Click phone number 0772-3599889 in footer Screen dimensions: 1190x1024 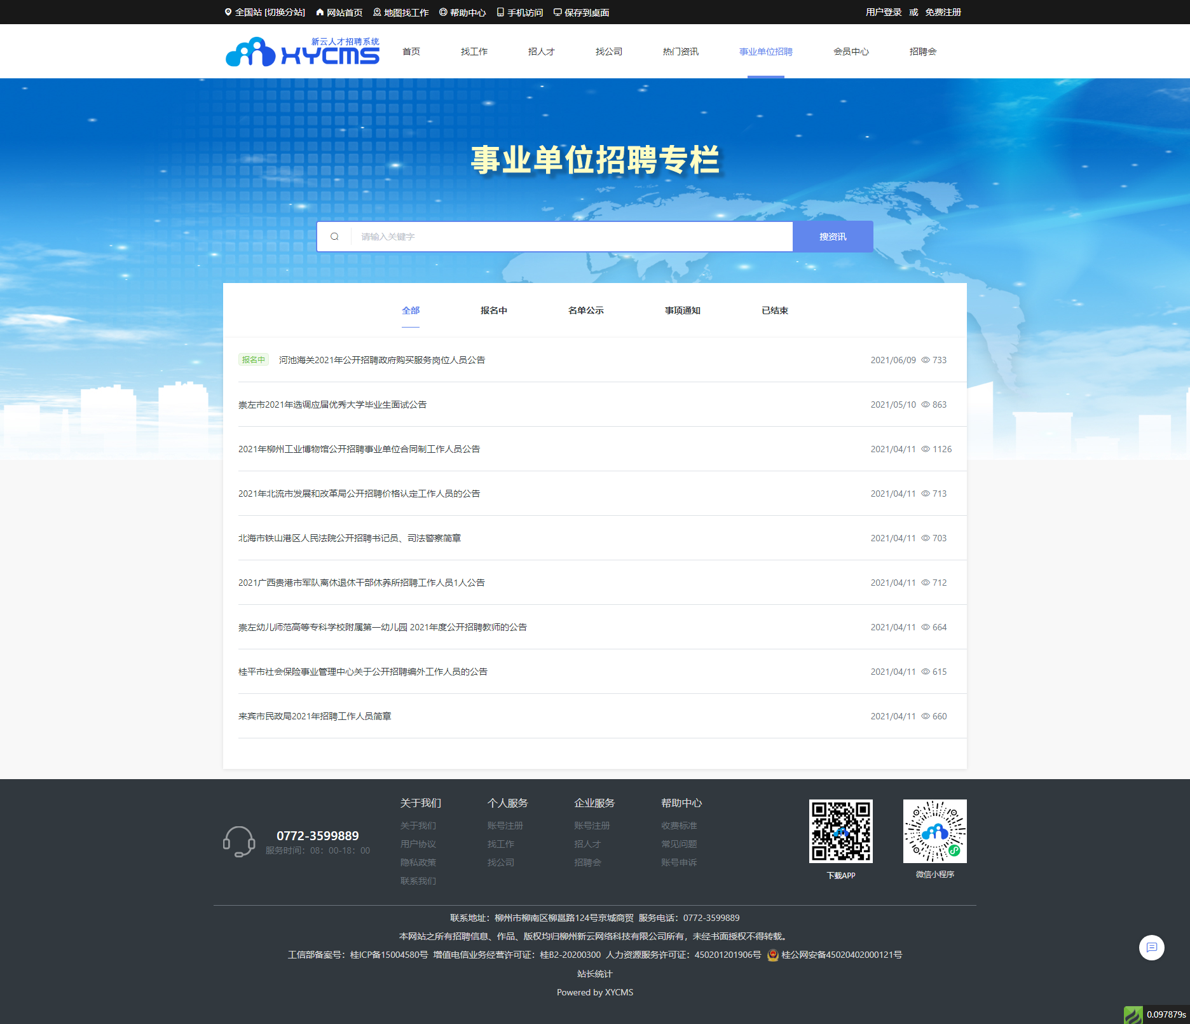[x=318, y=836]
